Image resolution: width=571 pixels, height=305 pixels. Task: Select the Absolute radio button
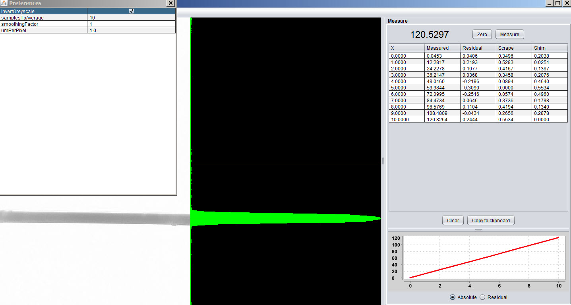(x=453, y=297)
